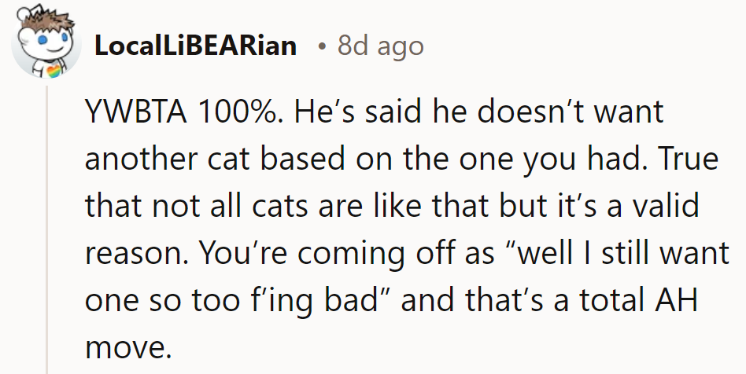Image resolution: width=746 pixels, height=374 pixels.
Task: Collapse the comment thread via vertical line
Action: pyautogui.click(x=48, y=236)
